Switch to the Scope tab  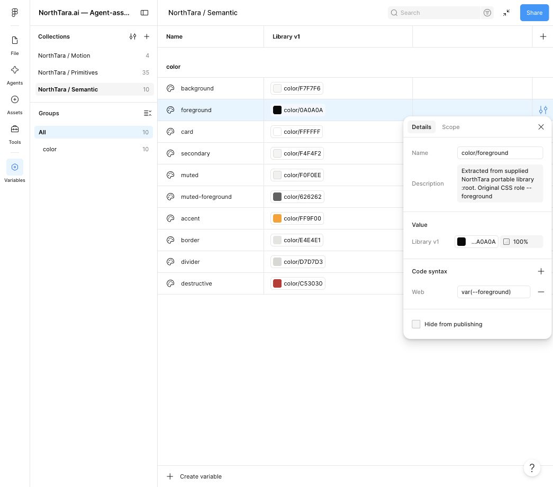click(x=450, y=127)
